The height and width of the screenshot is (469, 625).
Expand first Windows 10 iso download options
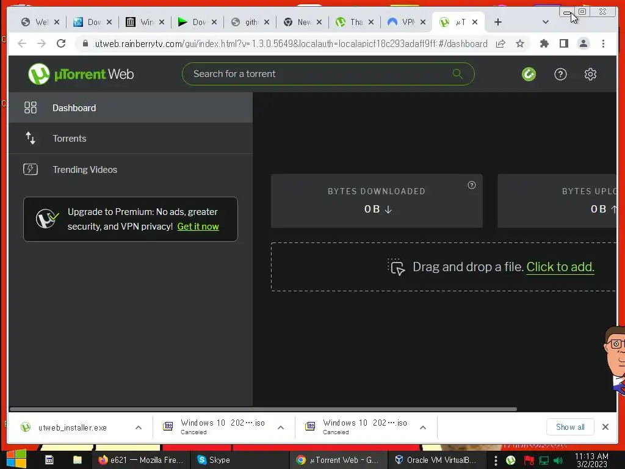[281, 427]
